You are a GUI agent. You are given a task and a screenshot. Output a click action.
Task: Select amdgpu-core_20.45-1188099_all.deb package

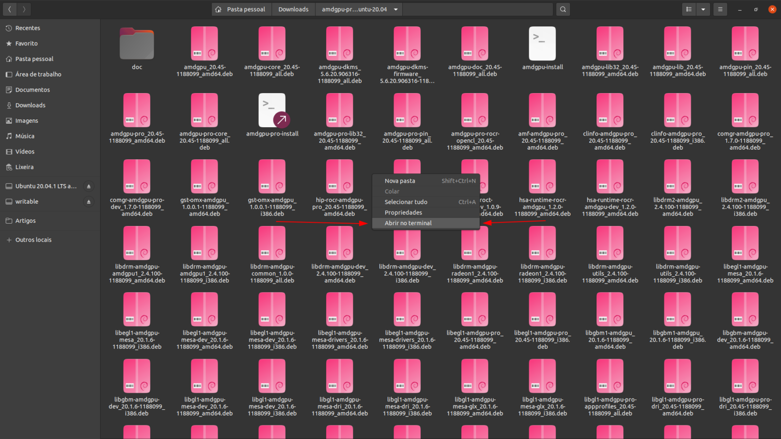point(272,45)
